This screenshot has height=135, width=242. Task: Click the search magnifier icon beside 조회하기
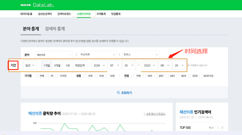(118, 93)
